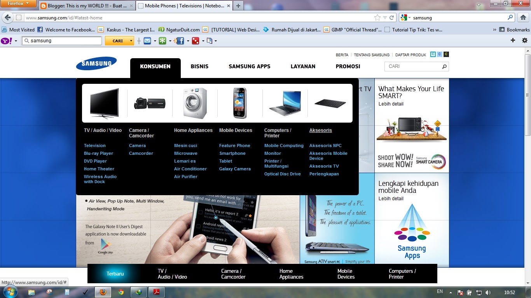Open the Galaxy Camera link
This screenshot has width=531, height=298.
pos(235,169)
